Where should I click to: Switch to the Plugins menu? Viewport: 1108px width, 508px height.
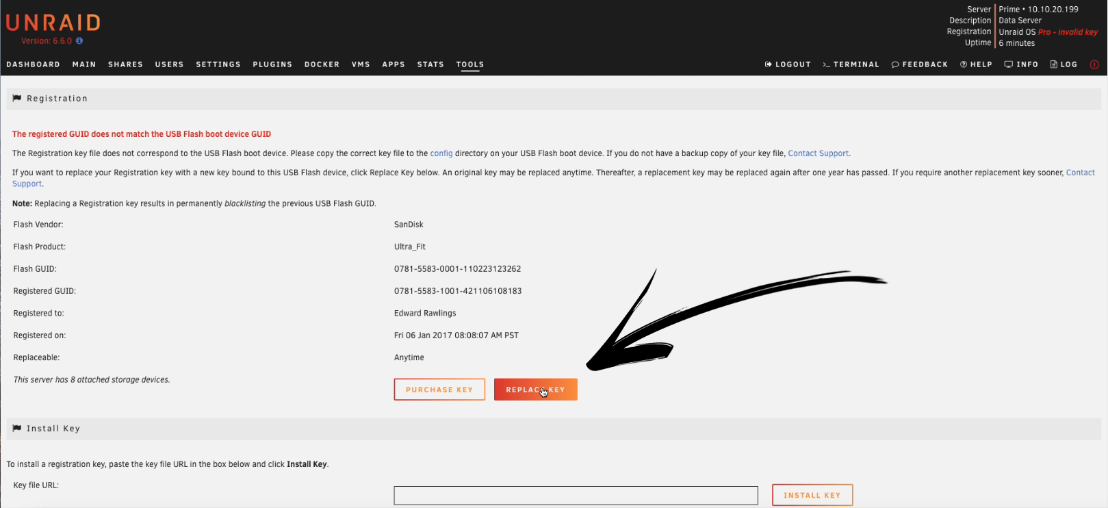[x=272, y=64]
